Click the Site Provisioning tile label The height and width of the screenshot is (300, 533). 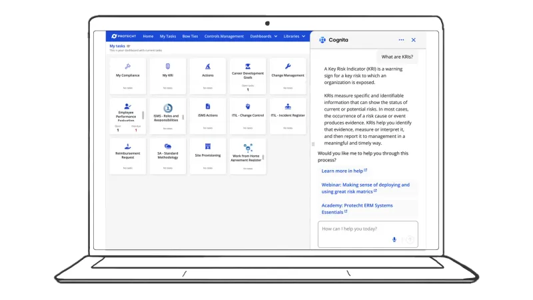click(208, 155)
